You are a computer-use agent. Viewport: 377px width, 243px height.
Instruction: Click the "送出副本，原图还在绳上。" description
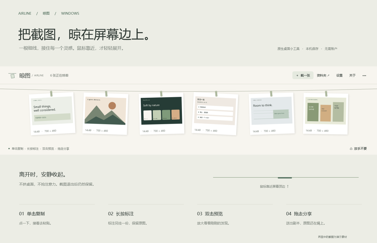click(x=306, y=223)
